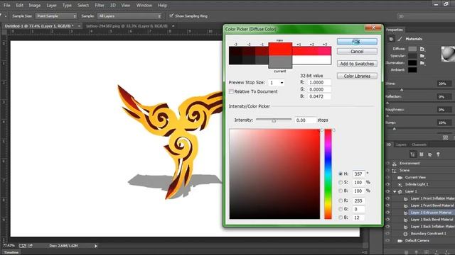This screenshot has width=455, height=255.
Task: Select the G green radio button
Action: (x=341, y=209)
